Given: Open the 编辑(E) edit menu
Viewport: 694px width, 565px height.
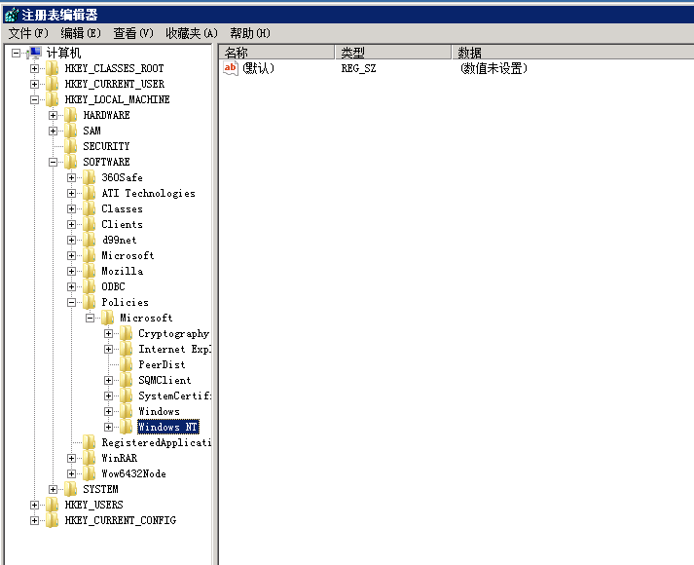Looking at the screenshot, I should [x=80, y=33].
